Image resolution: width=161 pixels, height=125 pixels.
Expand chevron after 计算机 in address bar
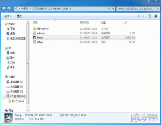pyautogui.click(x=30, y=9)
